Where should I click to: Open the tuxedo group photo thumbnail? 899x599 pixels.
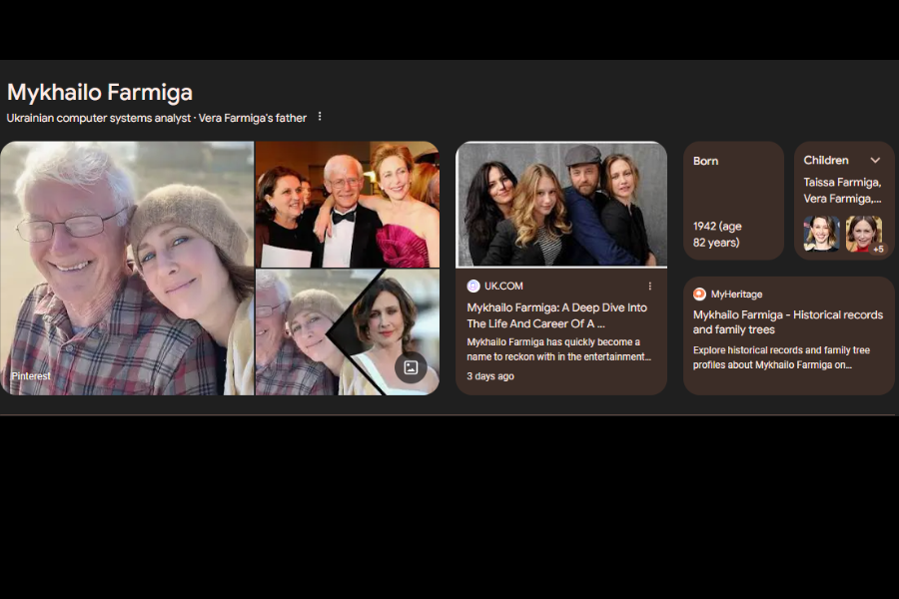(348, 204)
